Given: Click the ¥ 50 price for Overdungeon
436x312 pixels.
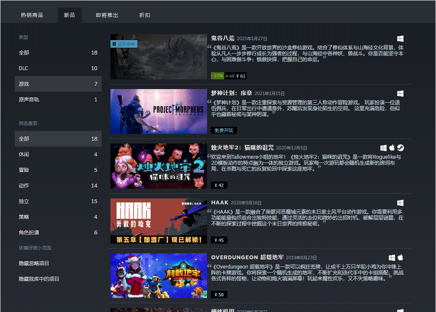Looking at the screenshot, I should tap(219, 295).
